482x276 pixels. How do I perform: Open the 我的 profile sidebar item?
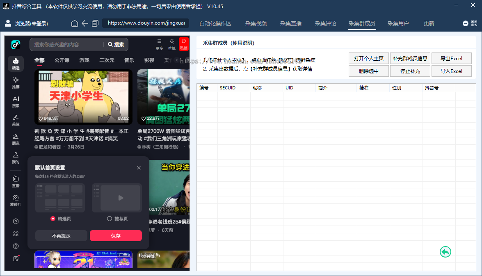[x=16, y=158]
